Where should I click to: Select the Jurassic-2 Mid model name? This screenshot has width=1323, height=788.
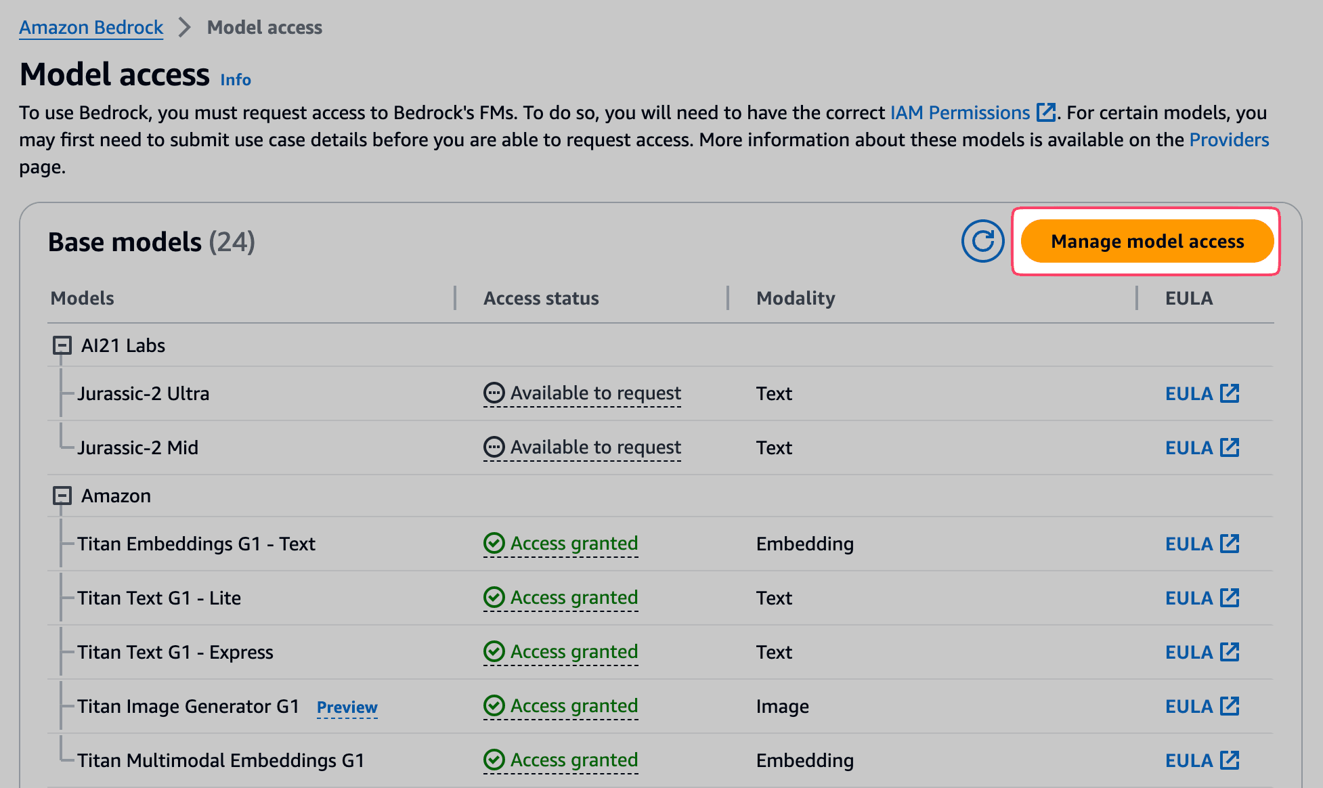point(138,447)
